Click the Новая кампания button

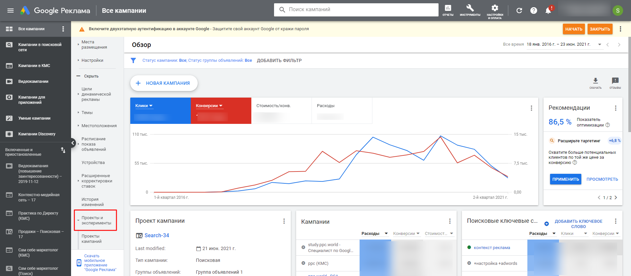click(x=164, y=83)
